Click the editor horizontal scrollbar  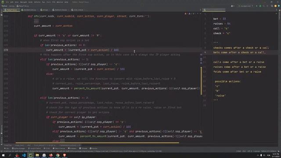[97, 143]
